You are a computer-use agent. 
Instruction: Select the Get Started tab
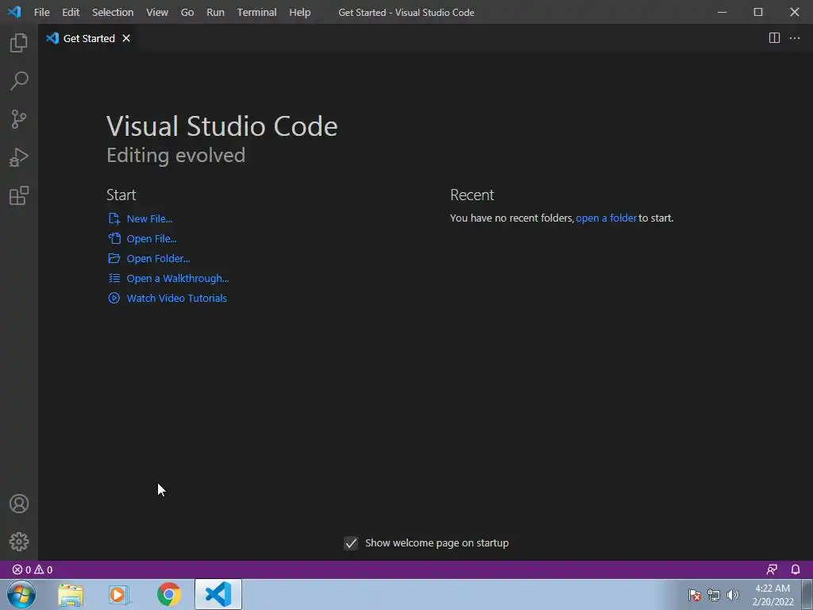[88, 38]
